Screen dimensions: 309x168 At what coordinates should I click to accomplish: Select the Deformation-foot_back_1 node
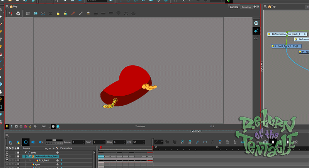point(286,34)
